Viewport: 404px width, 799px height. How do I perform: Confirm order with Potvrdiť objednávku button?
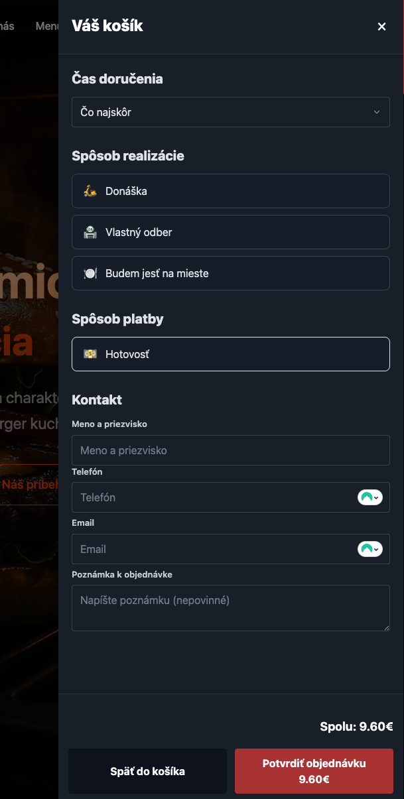pyautogui.click(x=314, y=771)
